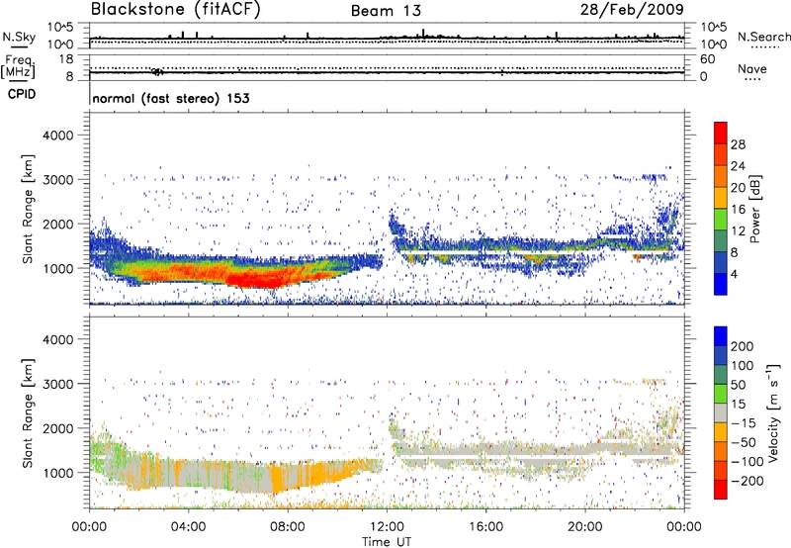Click the "04:00" time tick label
The image size is (791, 548).
click(188, 527)
